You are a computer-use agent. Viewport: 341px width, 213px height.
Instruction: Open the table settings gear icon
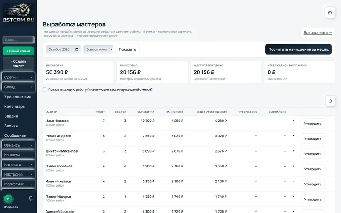click(x=330, y=101)
